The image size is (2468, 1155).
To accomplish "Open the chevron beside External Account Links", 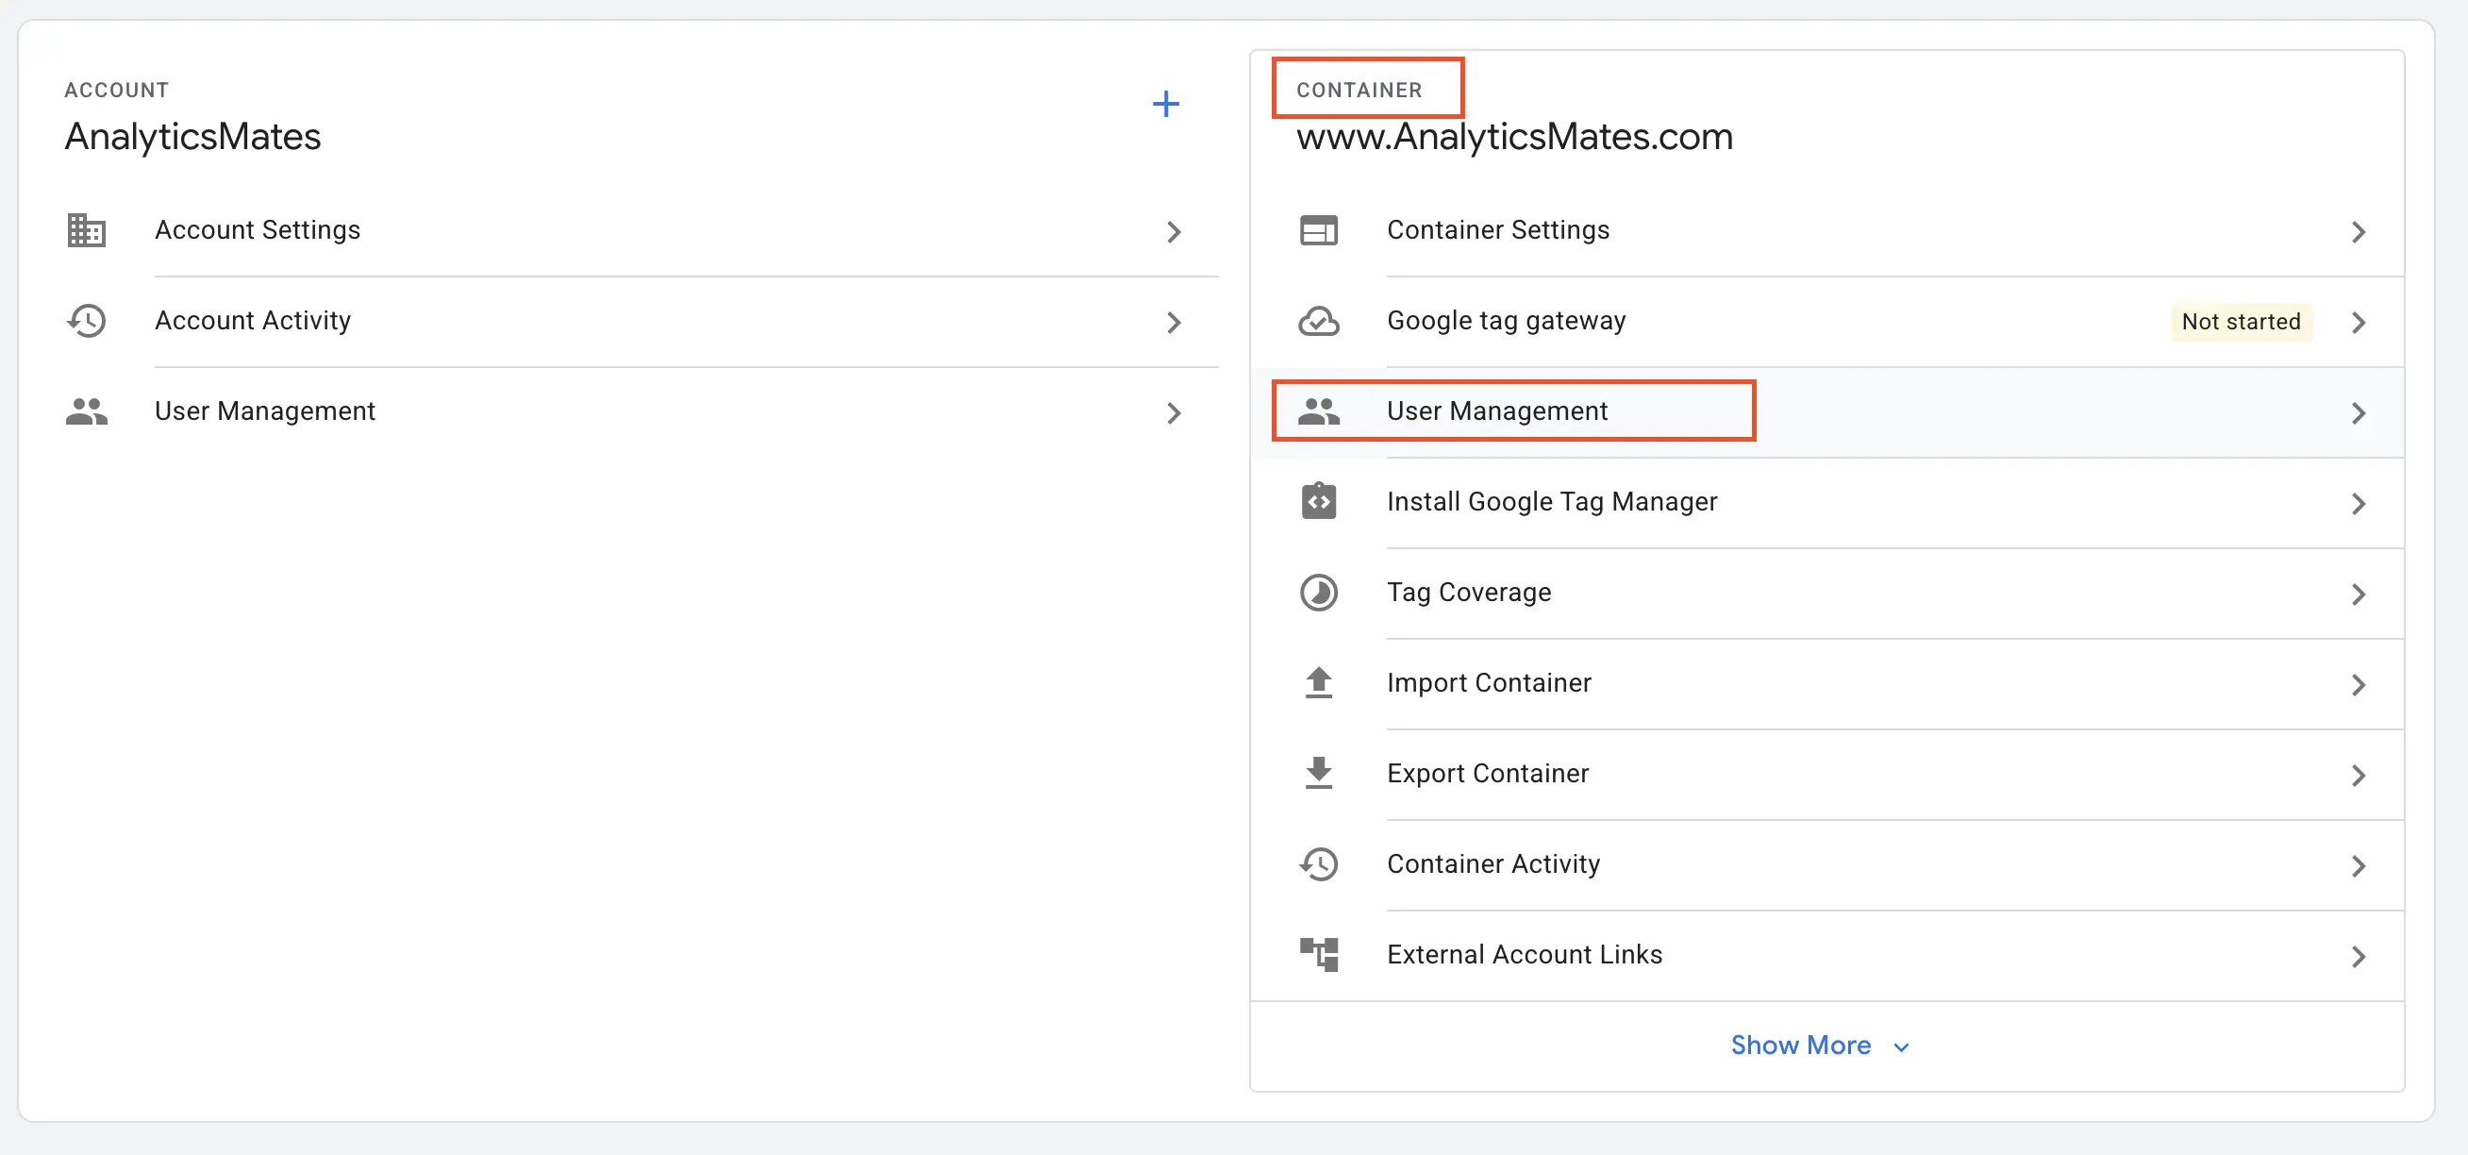I will click(x=2358, y=957).
